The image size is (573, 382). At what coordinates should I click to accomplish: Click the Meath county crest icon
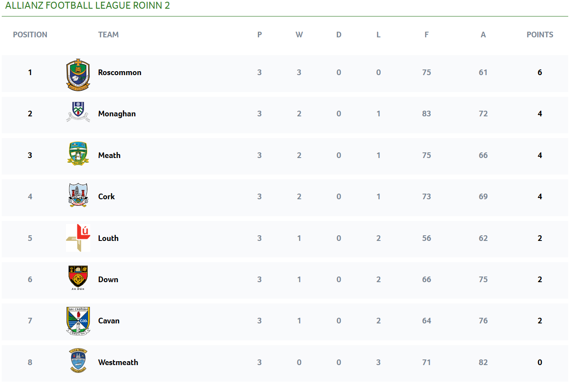coord(78,153)
